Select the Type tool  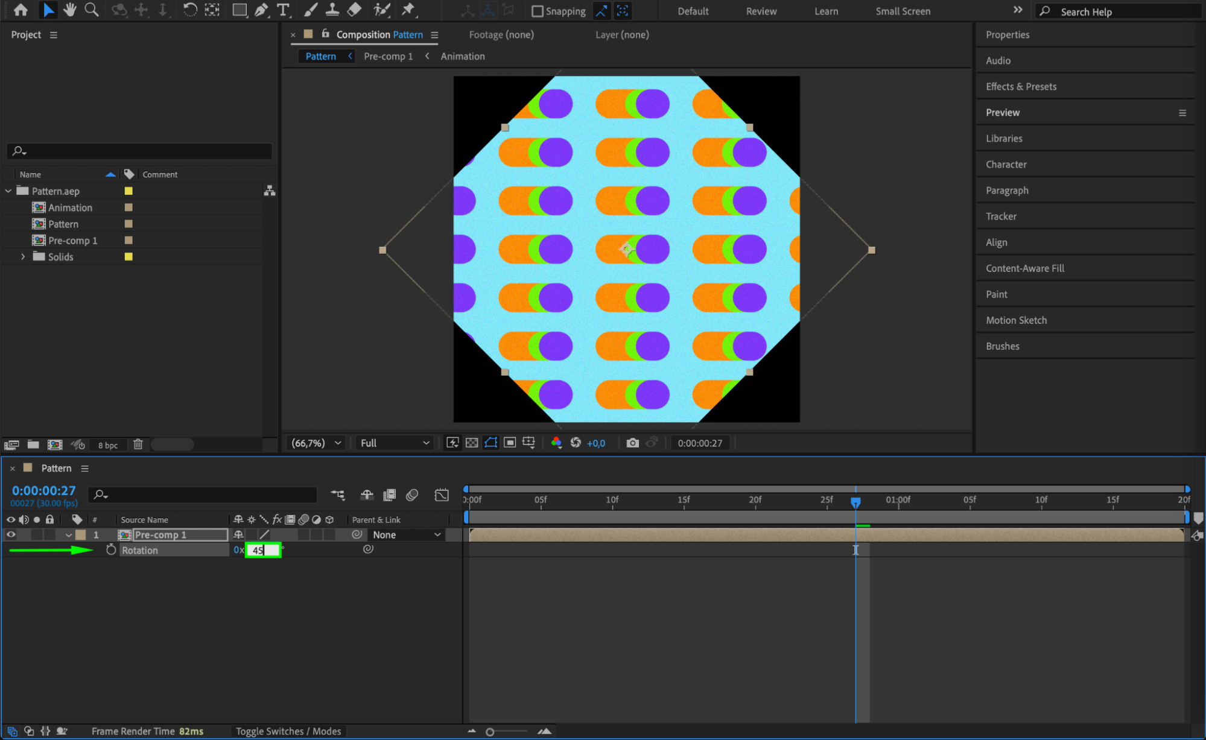[282, 10]
